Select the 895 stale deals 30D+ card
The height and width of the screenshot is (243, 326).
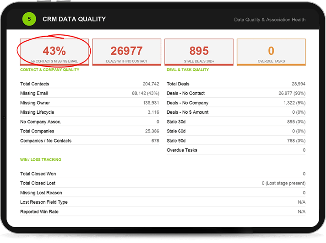coord(199,52)
